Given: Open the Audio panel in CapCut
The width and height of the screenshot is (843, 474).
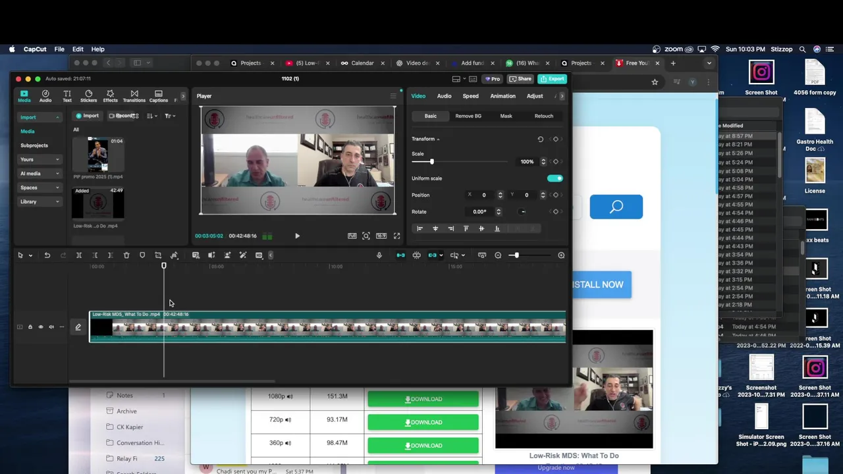Looking at the screenshot, I should coord(45,96).
